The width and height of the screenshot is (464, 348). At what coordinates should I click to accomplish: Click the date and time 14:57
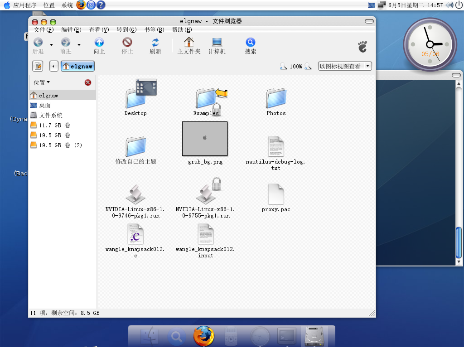tap(416, 5)
